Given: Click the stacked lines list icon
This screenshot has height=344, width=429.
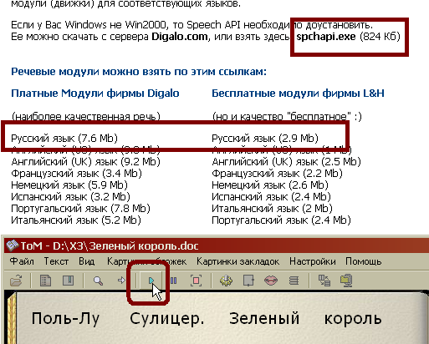Looking at the screenshot, I should coord(294,281).
